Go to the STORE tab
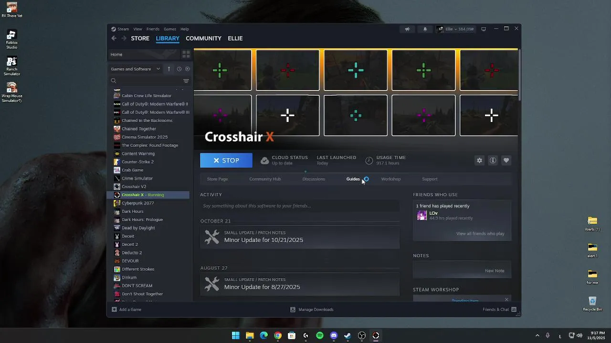The width and height of the screenshot is (611, 343). coord(140,38)
